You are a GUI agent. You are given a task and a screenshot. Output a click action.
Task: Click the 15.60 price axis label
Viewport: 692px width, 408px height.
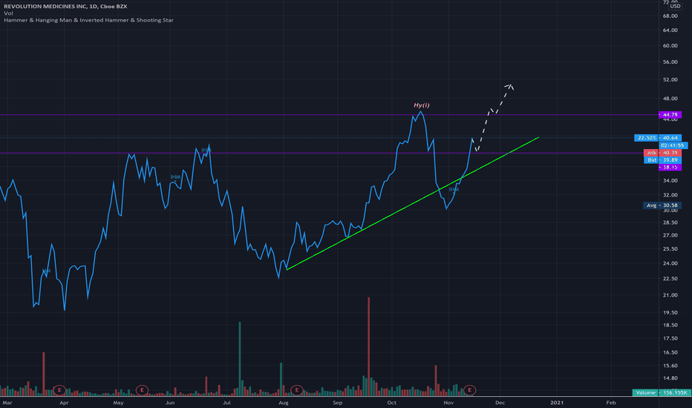[x=670, y=366]
